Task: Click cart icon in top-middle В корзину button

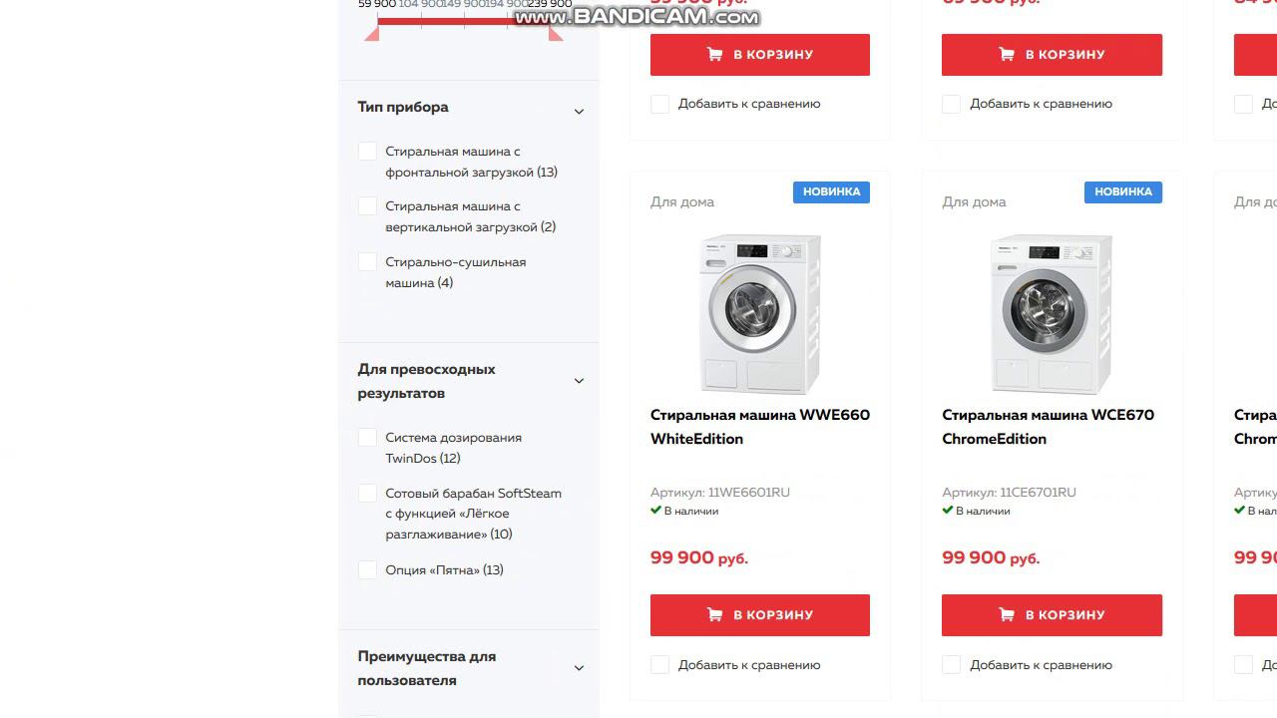Action: [1007, 55]
